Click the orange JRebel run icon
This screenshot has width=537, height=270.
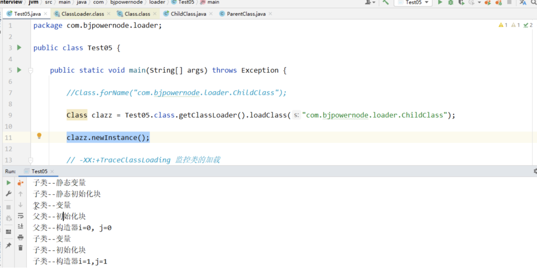click(x=488, y=2)
